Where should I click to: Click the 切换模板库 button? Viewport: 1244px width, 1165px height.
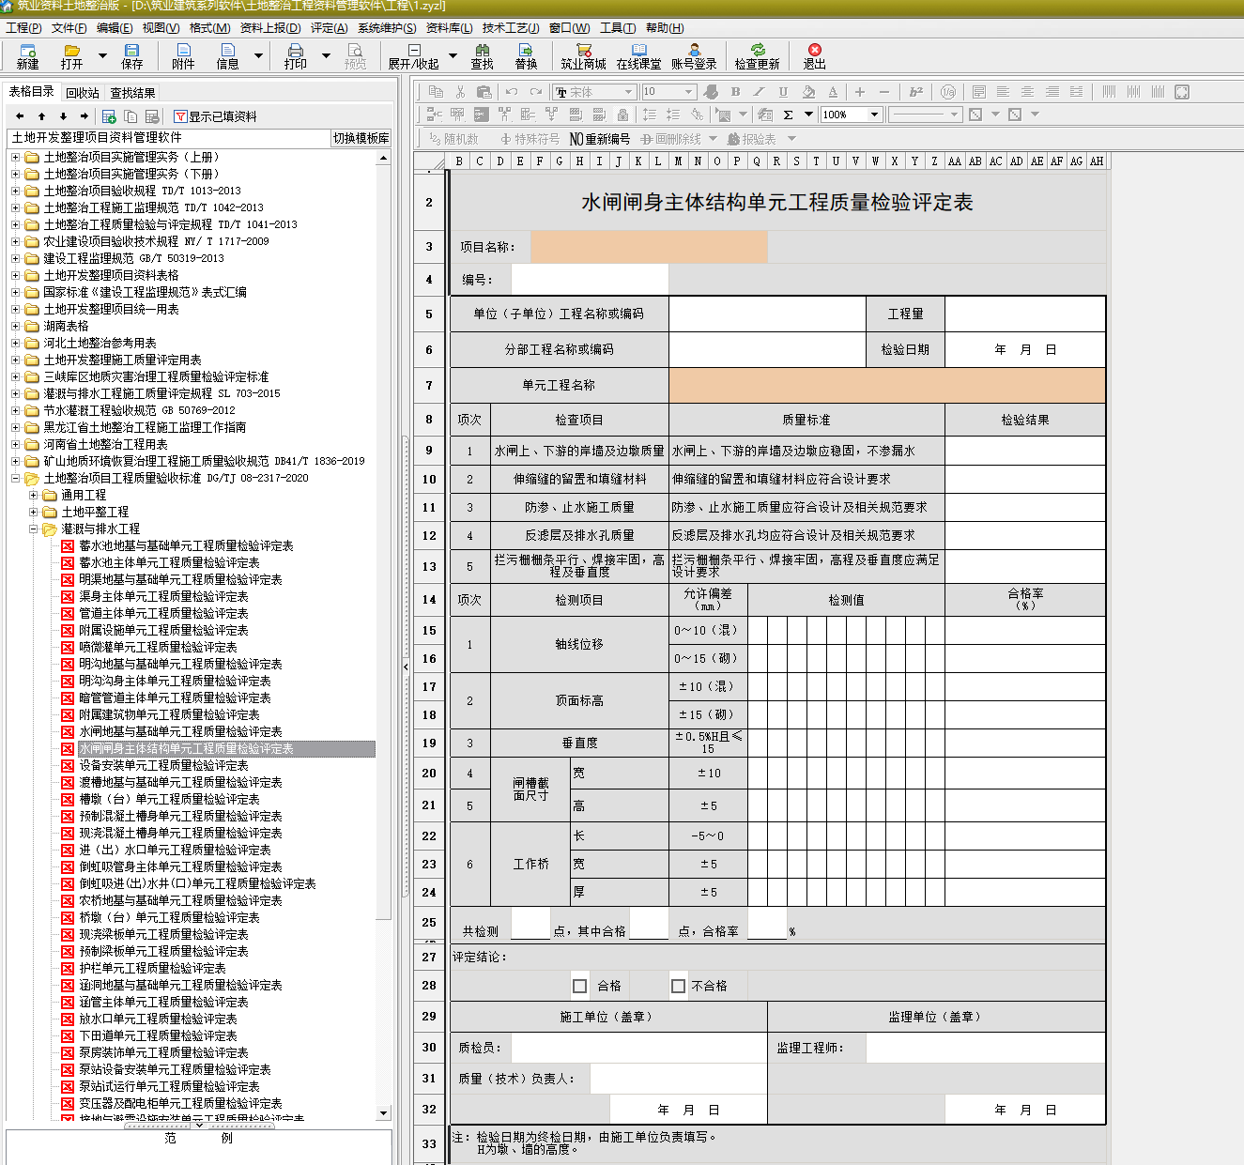pyautogui.click(x=361, y=138)
